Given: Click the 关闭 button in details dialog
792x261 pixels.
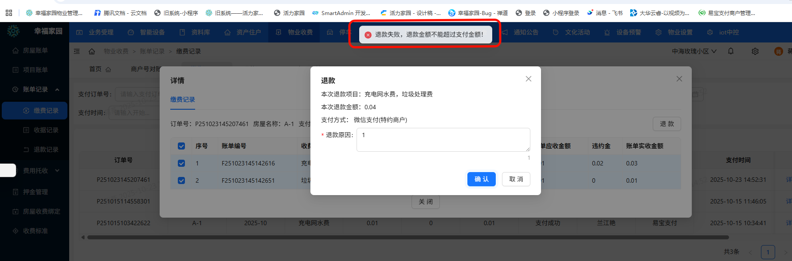Looking at the screenshot, I should (426, 202).
